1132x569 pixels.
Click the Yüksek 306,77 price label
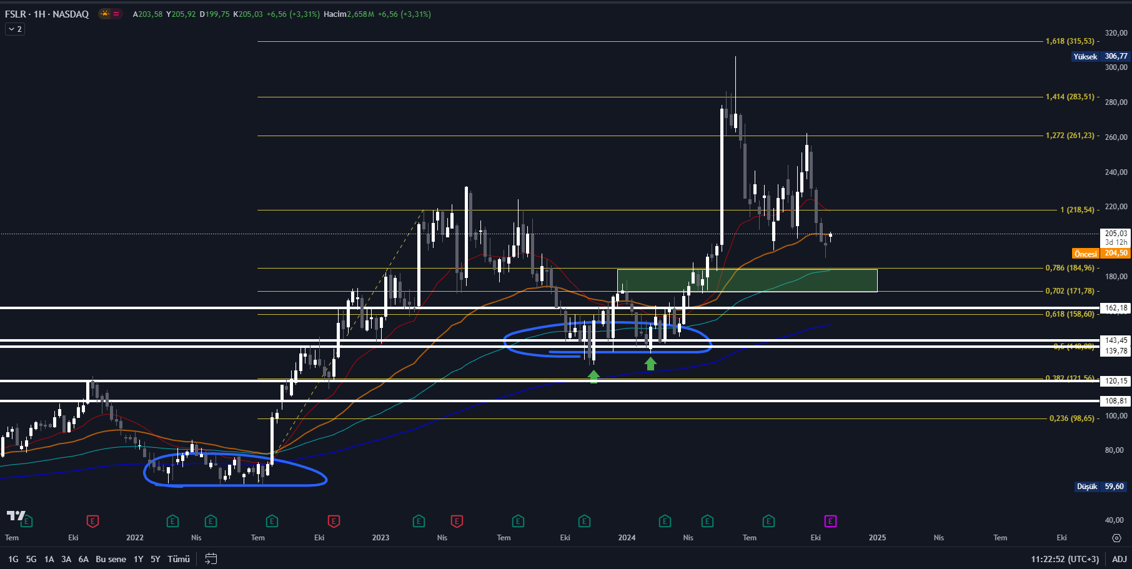pos(1100,56)
